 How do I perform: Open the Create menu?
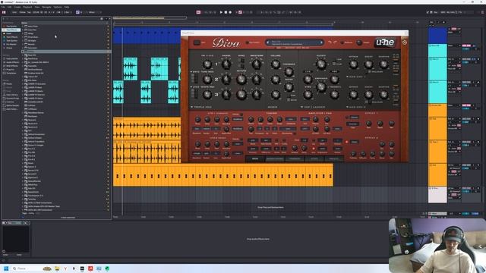pyautogui.click(x=17, y=7)
